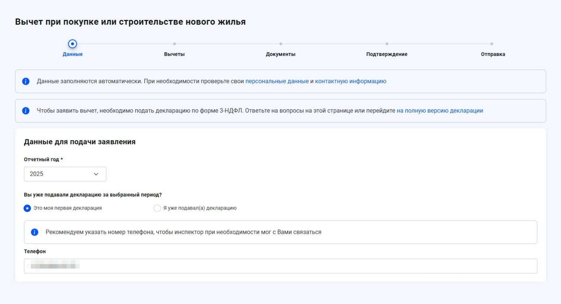Viewport: 561px width, 304px height.
Task: Click the info icon beside 'Рекомендуем указать номер телефона'
Action: pyautogui.click(x=35, y=232)
